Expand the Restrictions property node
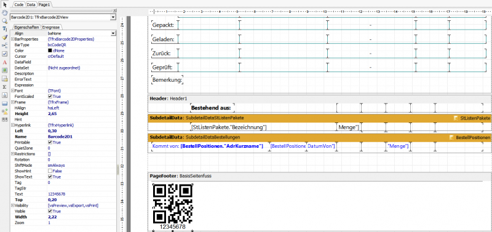 click(x=12, y=154)
